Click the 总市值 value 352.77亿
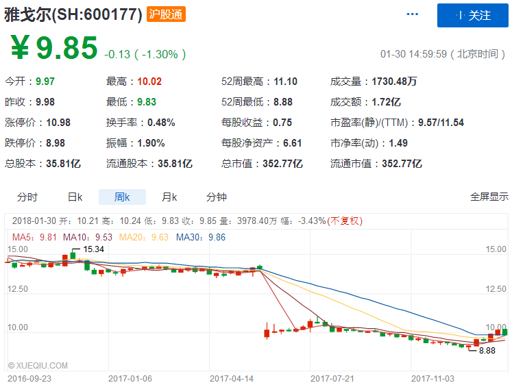This screenshot has width=512, height=385. 283,164
